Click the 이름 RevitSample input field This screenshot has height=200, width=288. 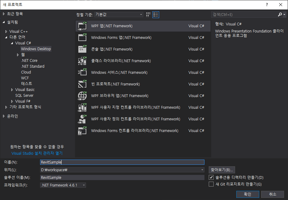pyautogui.click(x=122, y=162)
